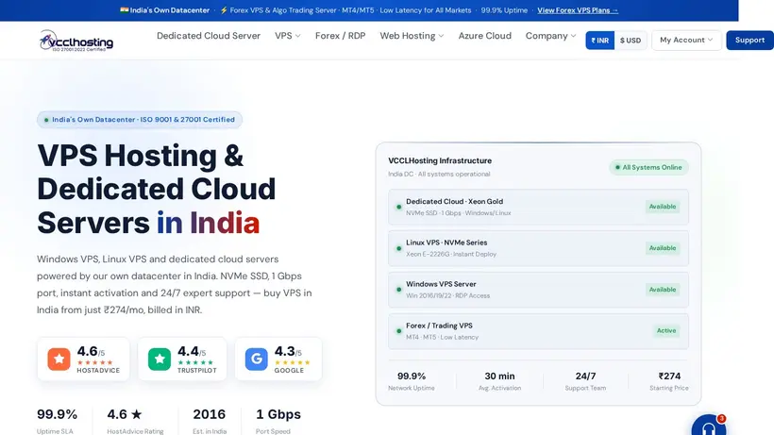Open the Trustpilot 4.4 rating card
Screen dimensions: 774x435
(182, 360)
